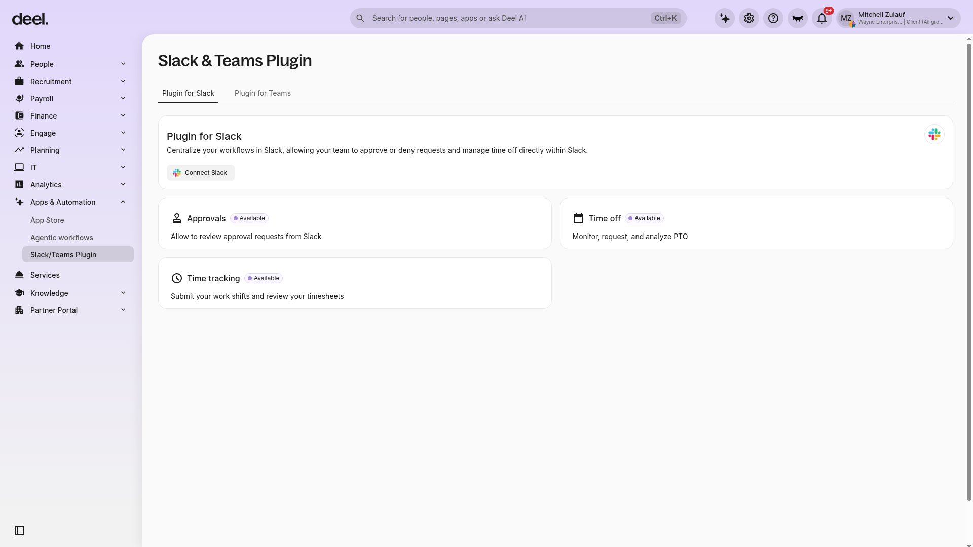Viewport: 973px width, 547px height.
Task: Click the Time off Available badge
Action: 644,218
